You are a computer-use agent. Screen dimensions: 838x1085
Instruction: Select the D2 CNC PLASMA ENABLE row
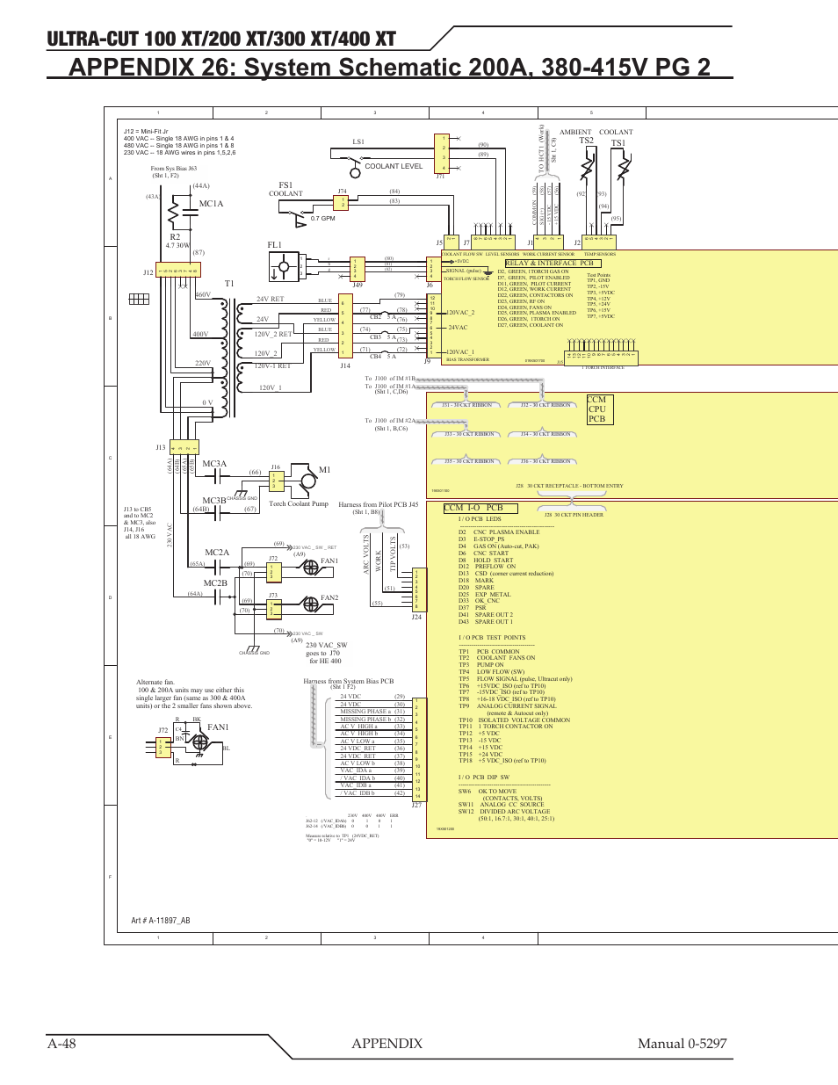tap(500, 532)
